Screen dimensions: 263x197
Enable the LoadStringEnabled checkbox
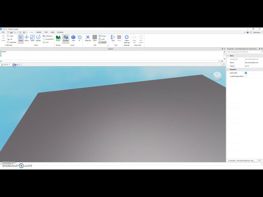pyautogui.click(x=246, y=76)
